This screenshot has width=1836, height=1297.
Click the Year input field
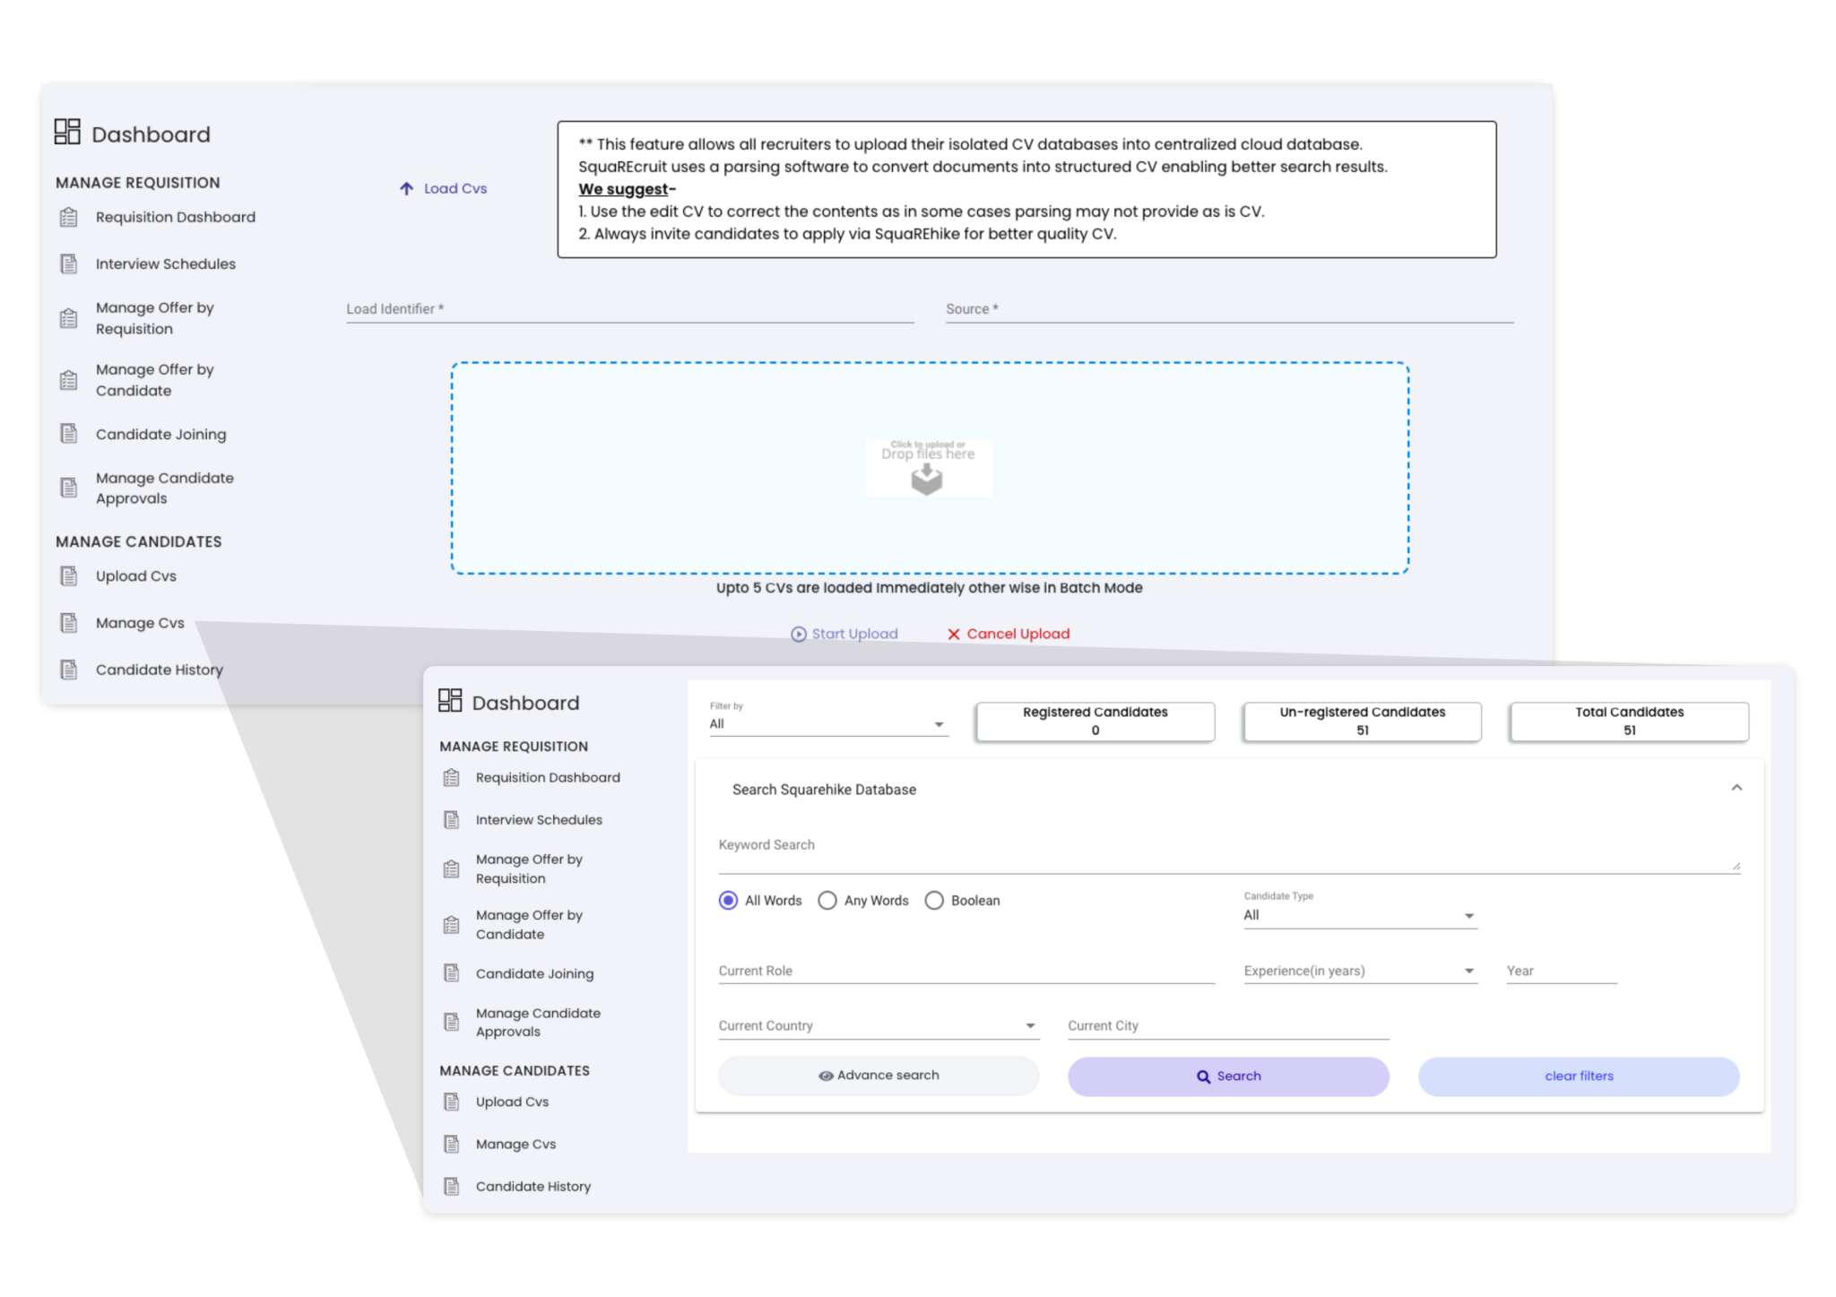pos(1562,971)
